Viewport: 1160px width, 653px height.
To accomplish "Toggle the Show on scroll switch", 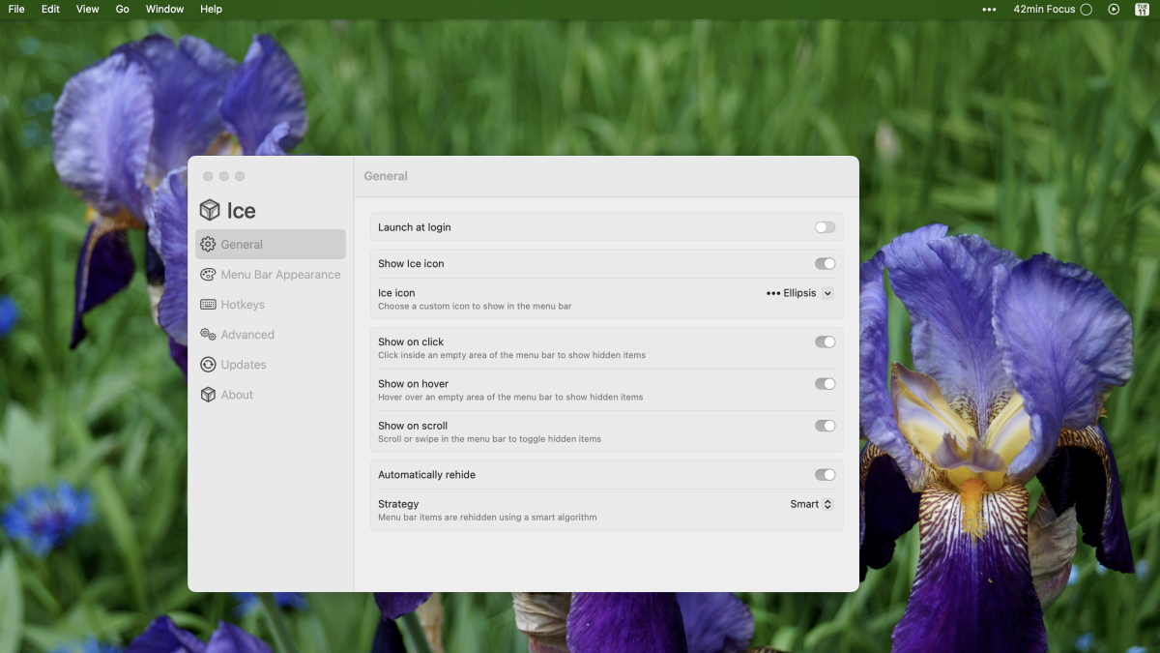I will click(825, 426).
